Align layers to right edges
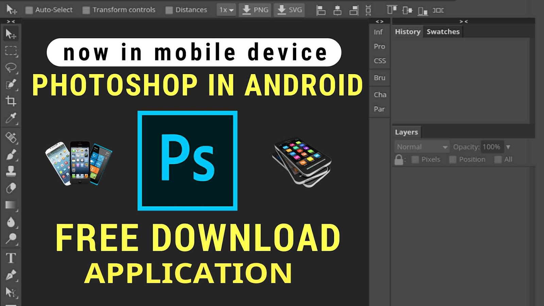The width and height of the screenshot is (544, 306). (x=354, y=10)
